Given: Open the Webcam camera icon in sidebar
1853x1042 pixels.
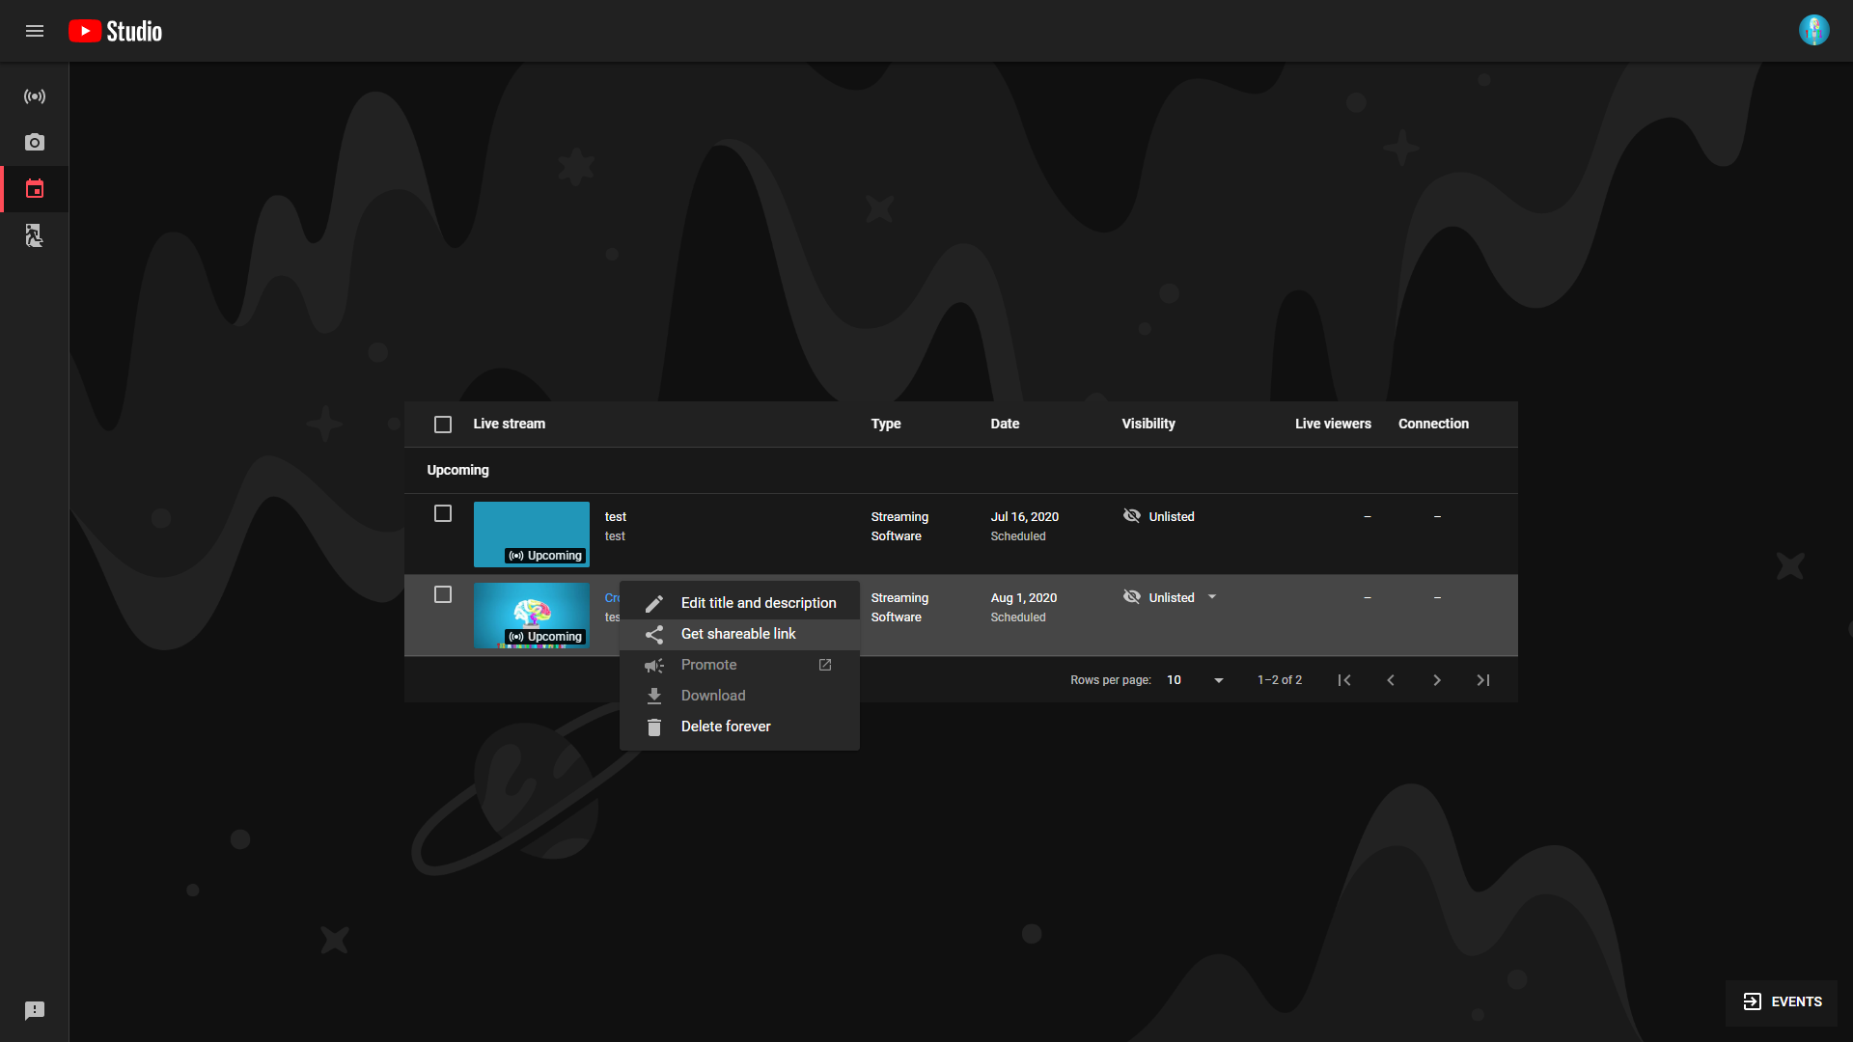Looking at the screenshot, I should 35,143.
